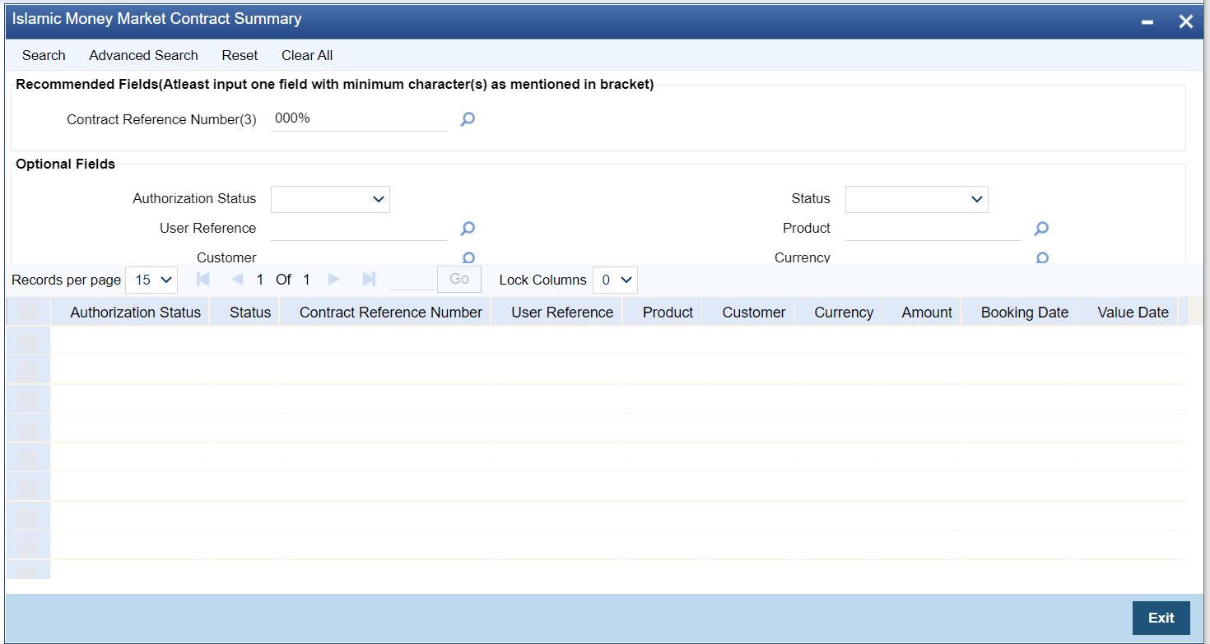Go to previous page of records
1210x644 pixels.
click(238, 280)
